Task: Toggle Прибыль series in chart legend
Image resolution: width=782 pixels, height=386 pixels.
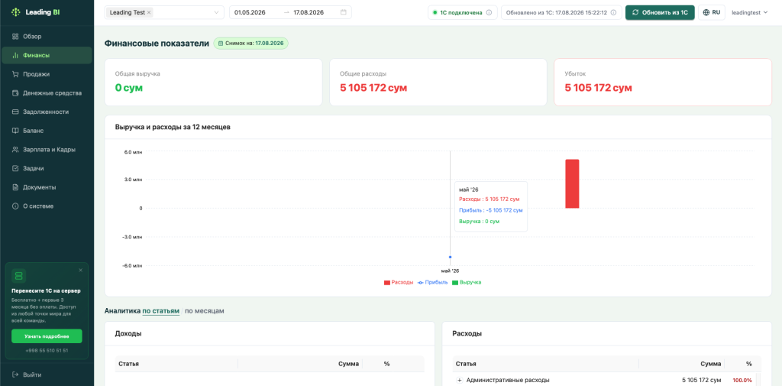Action: [433, 282]
